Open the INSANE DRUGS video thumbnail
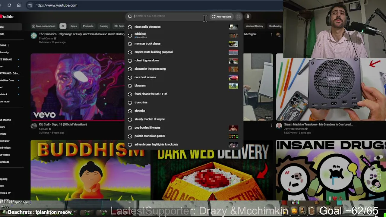Screen dimensions: 386x217 tap(331, 170)
